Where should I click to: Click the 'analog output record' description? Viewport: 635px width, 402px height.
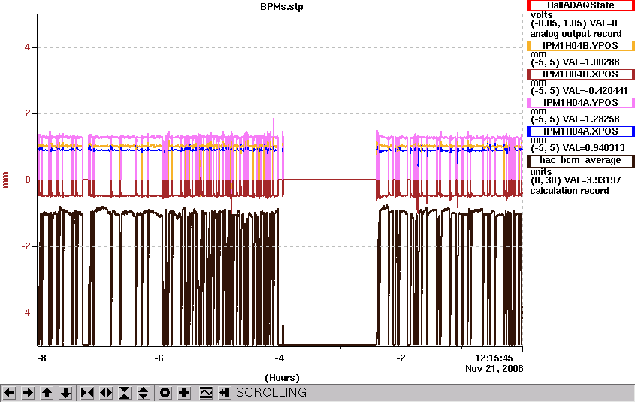(576, 34)
